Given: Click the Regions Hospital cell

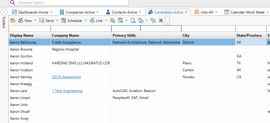Looking at the screenshot, I should [x=81, y=49].
